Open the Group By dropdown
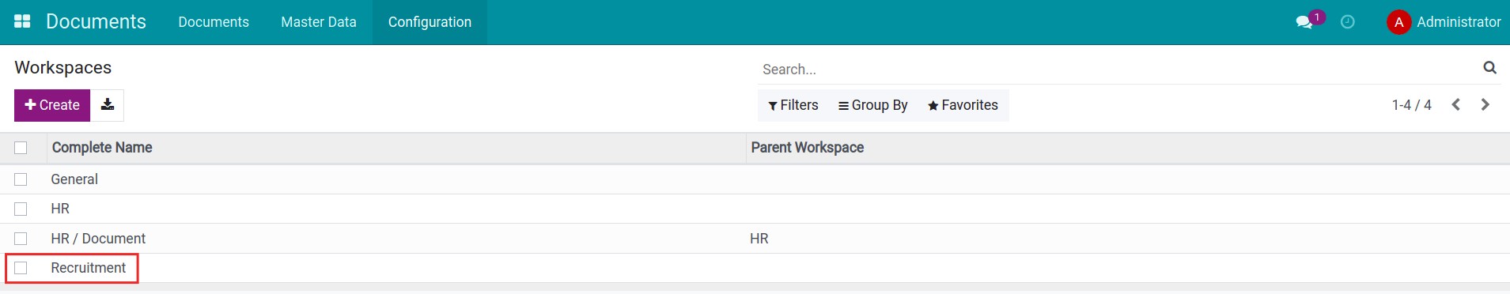 point(872,105)
